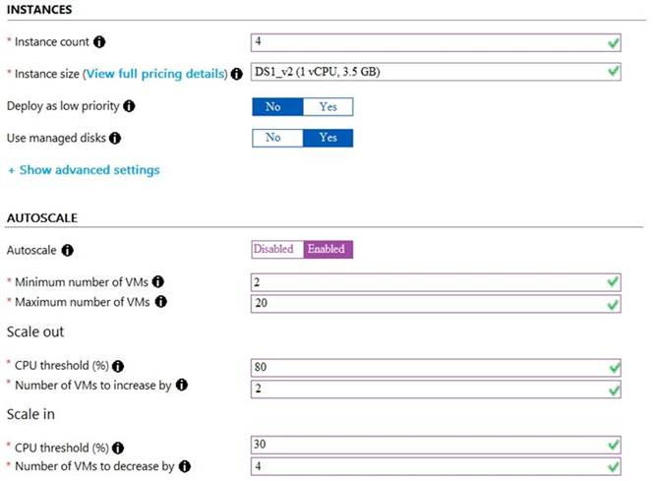Click info icon for Maximum number of VMs
Image resolution: width=656 pixels, height=481 pixels.
(160, 302)
